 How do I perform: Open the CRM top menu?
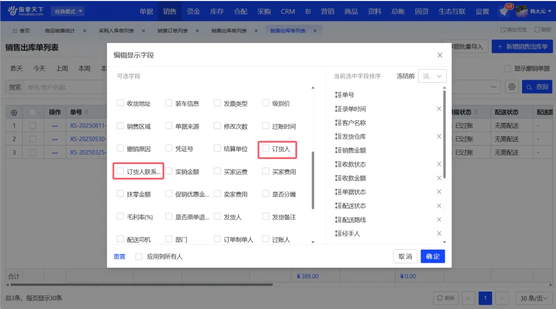click(288, 11)
